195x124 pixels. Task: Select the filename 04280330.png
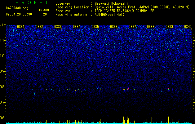pyautogui.click(x=17, y=8)
